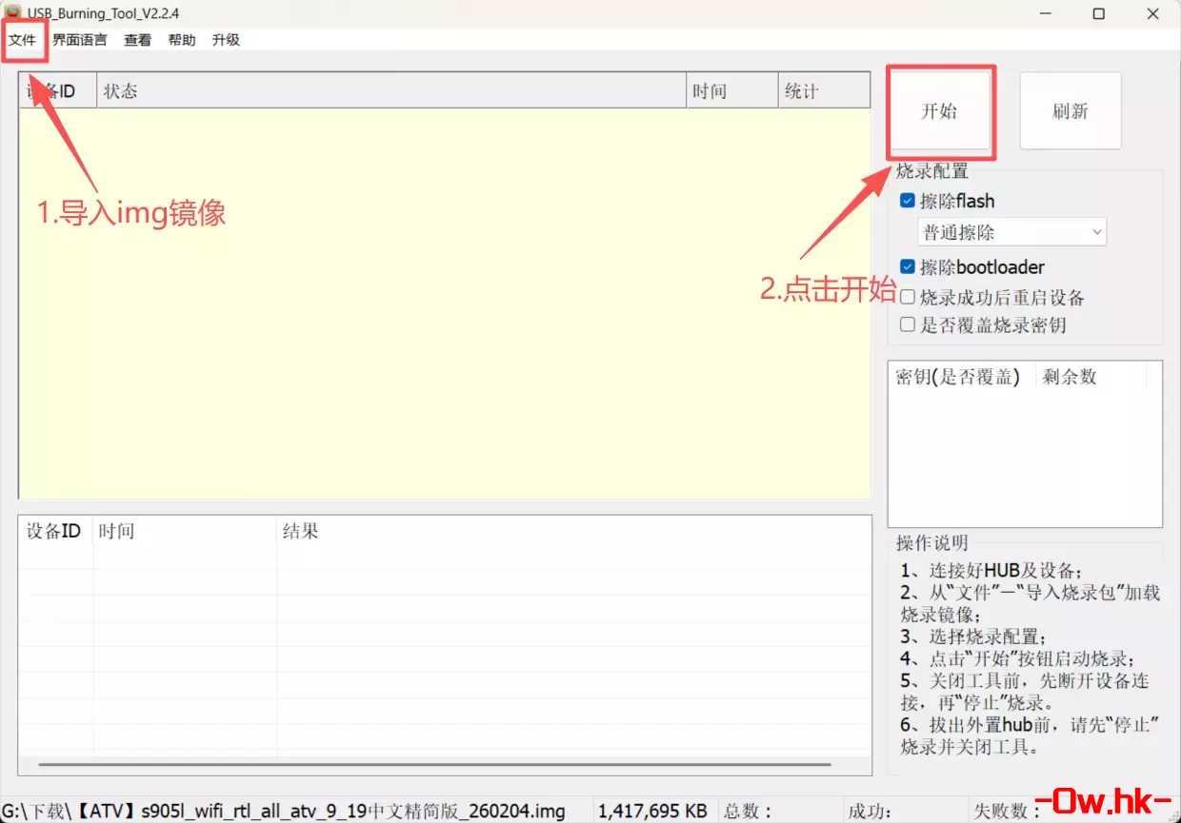This screenshot has height=823, width=1181.
Task: Open the 查看 menu
Action: 137,40
